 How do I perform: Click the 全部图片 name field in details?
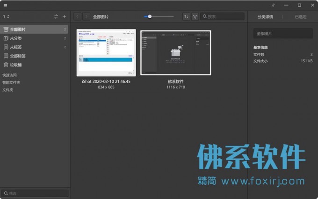click(x=283, y=34)
